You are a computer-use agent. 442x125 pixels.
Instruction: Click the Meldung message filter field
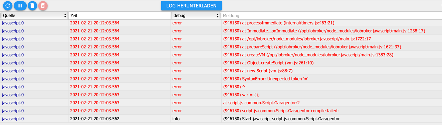[x=331, y=16]
